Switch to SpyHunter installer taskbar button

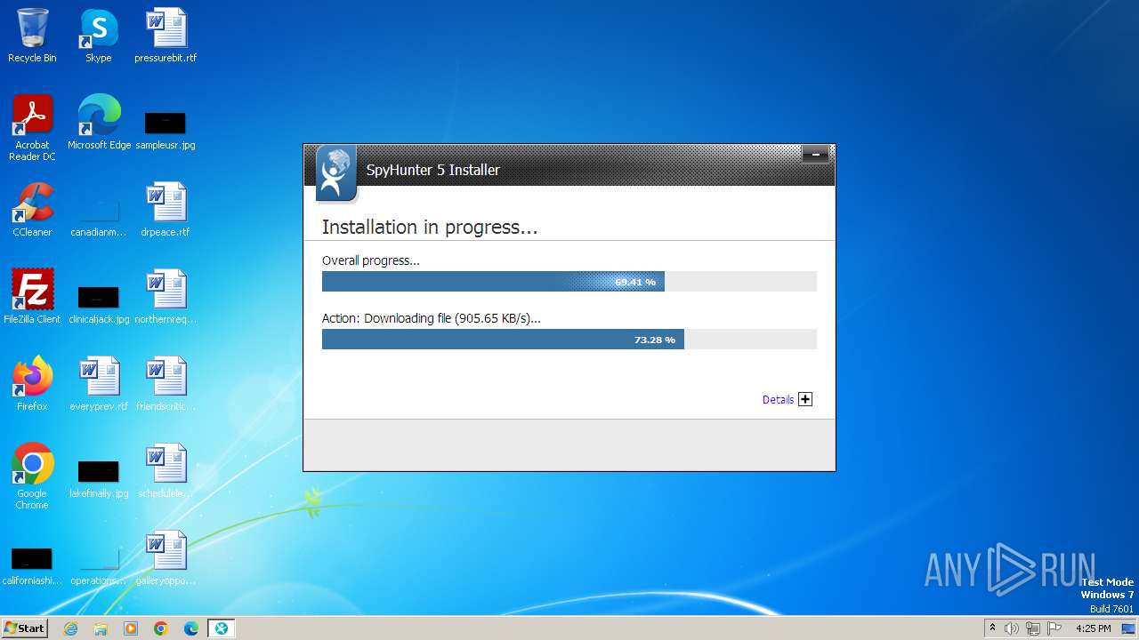221,628
